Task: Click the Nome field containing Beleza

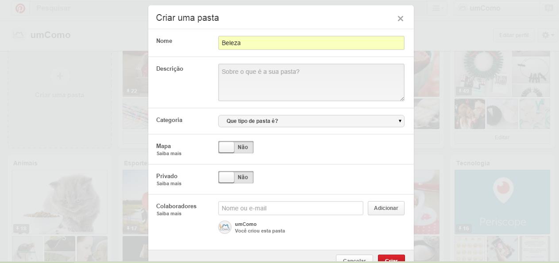Action: point(311,43)
